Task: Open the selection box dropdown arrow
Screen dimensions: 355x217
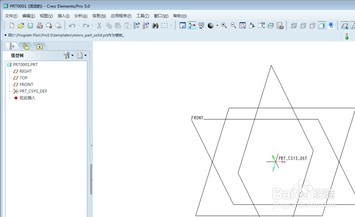Action: pos(171,26)
